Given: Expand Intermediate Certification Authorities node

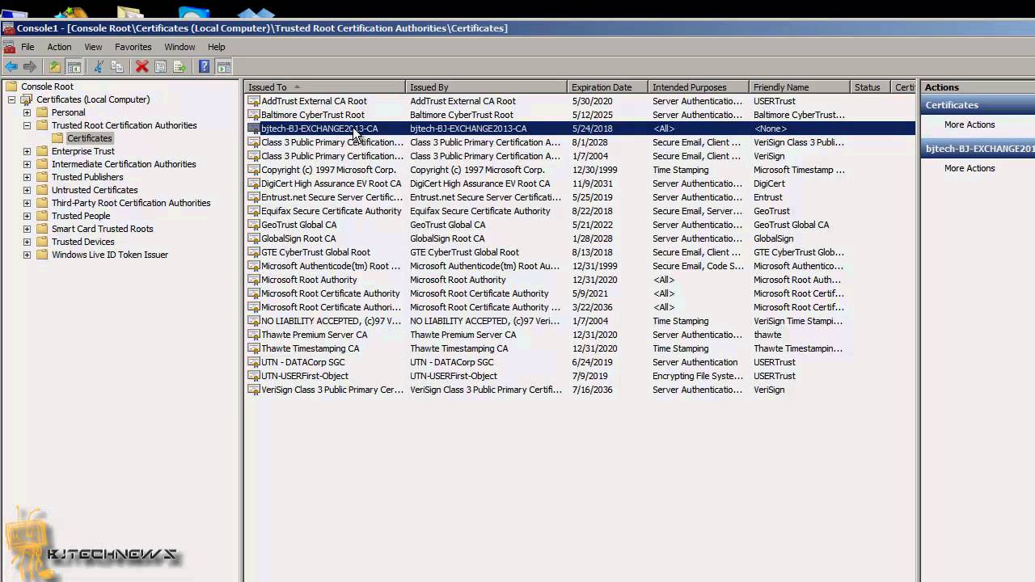Looking at the screenshot, I should point(27,164).
